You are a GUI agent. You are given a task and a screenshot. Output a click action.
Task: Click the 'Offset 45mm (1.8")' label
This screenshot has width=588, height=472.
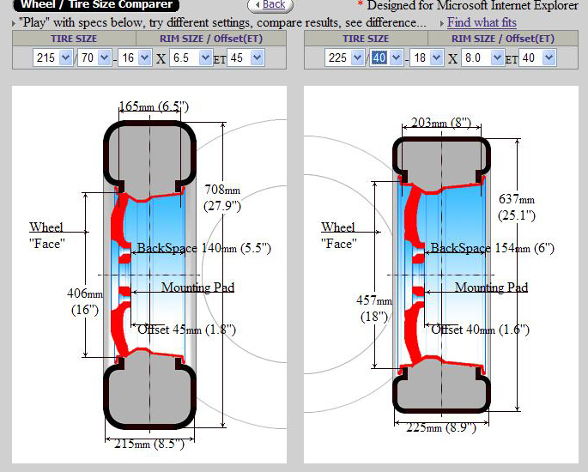(185, 329)
